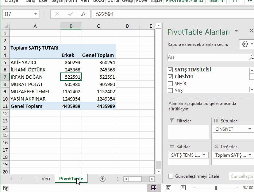Select cell AKİF YAZICI

(35, 62)
